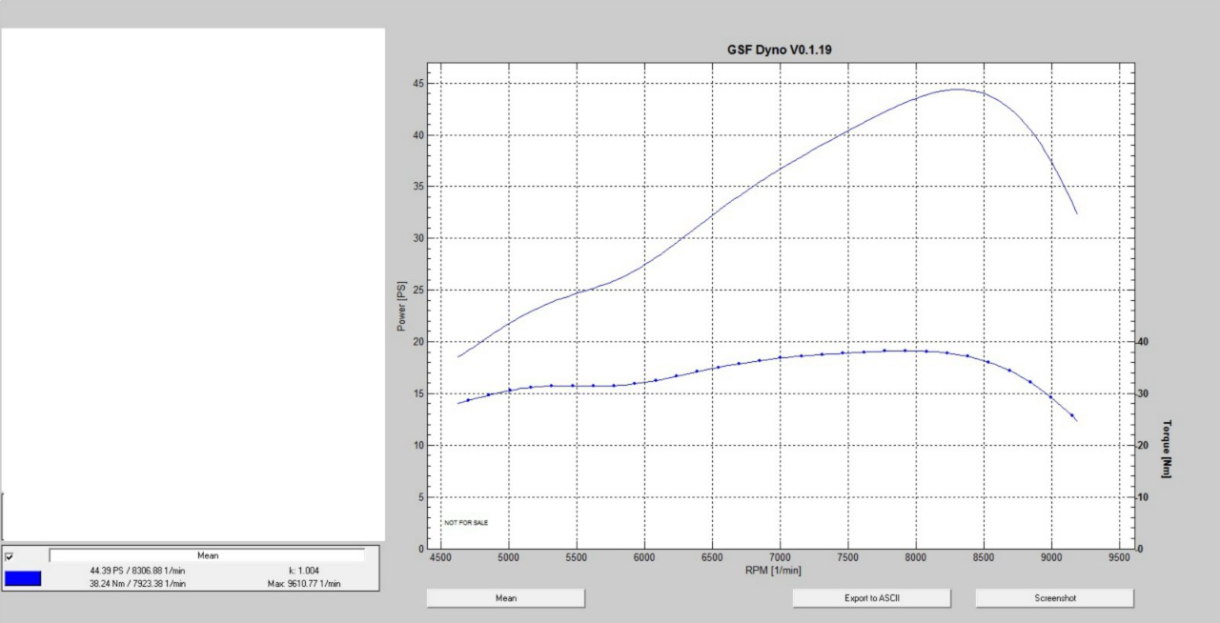Open the blue curve color swatch
The image size is (1220, 623).
[23, 577]
